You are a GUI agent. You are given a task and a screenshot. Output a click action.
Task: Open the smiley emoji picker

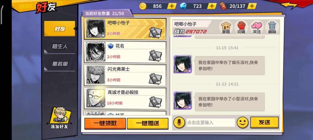click(x=243, y=122)
